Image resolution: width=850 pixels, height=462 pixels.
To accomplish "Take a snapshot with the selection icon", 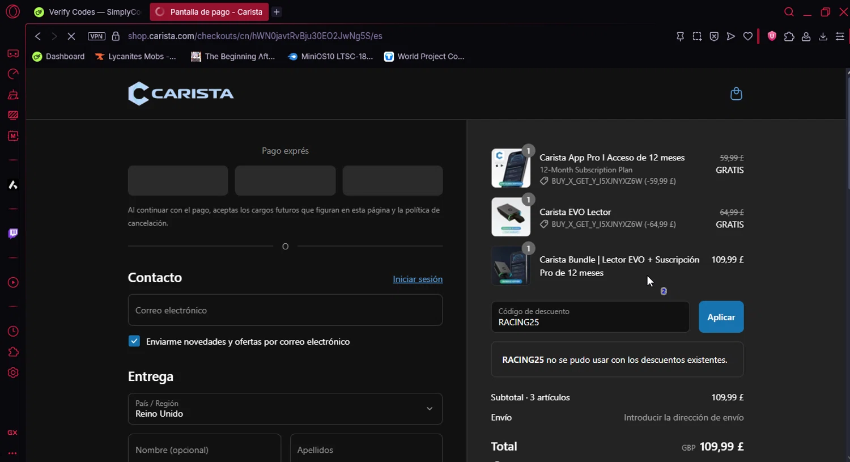I will (697, 36).
